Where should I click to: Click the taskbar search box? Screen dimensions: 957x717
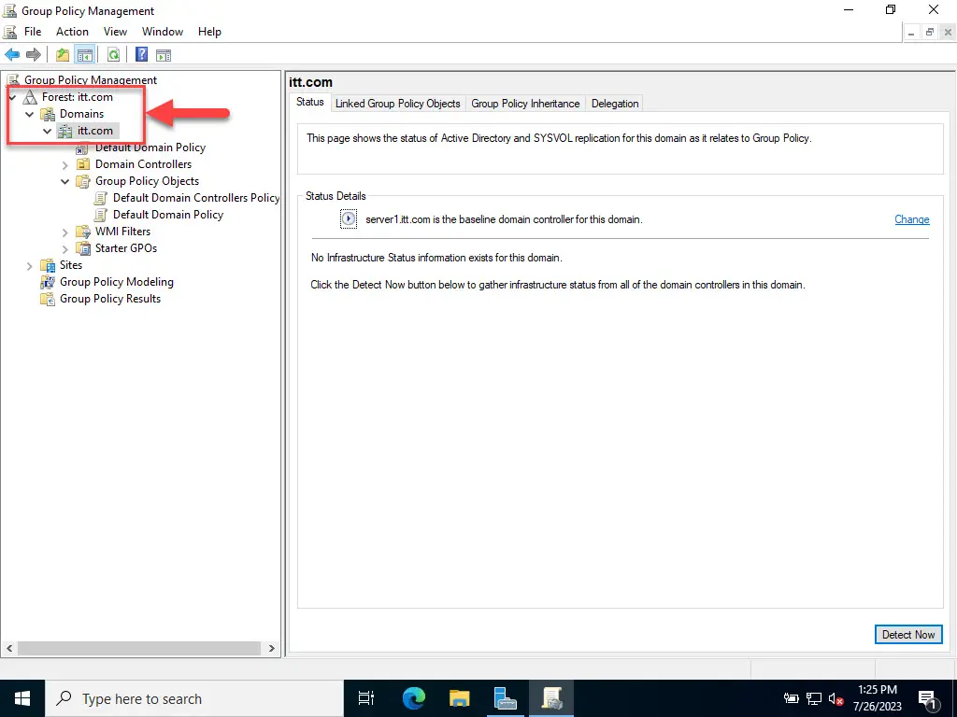(x=194, y=698)
